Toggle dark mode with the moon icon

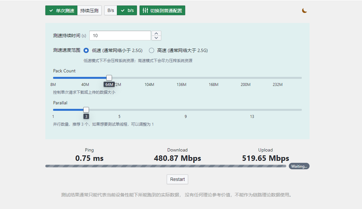[304, 11]
